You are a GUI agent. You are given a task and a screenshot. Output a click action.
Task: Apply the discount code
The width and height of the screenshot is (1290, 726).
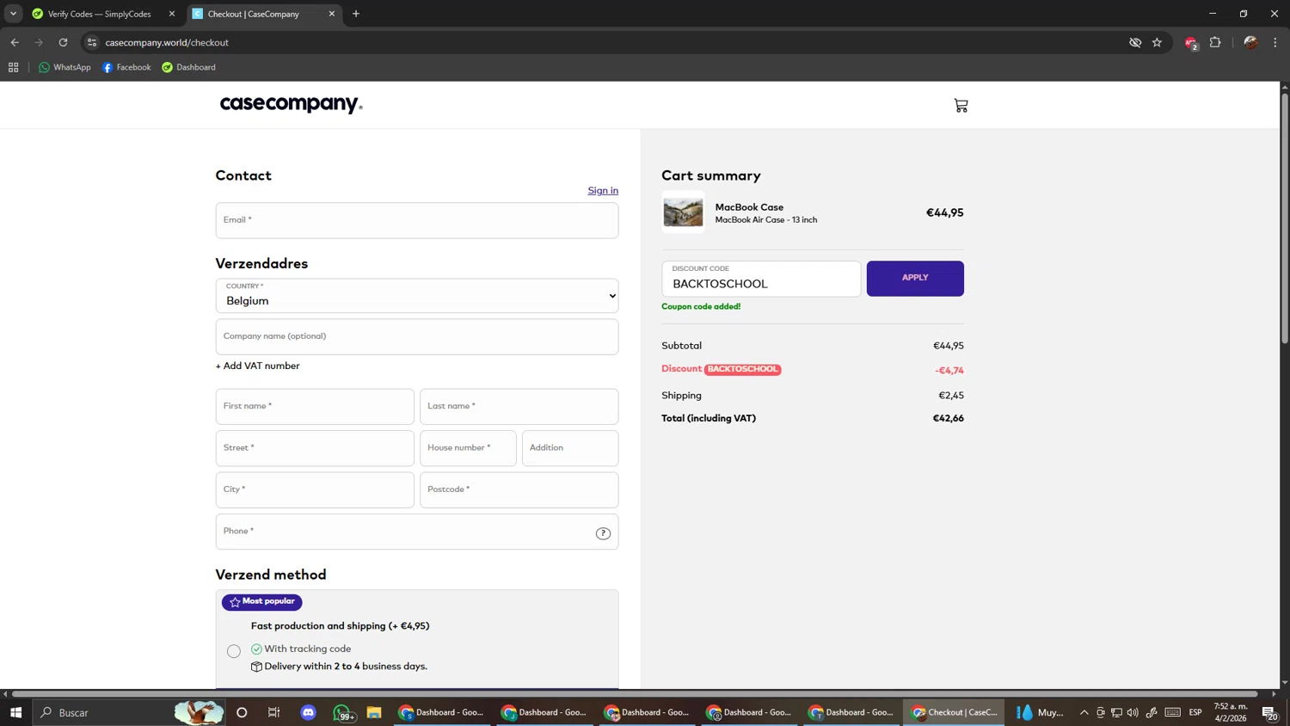click(x=915, y=278)
